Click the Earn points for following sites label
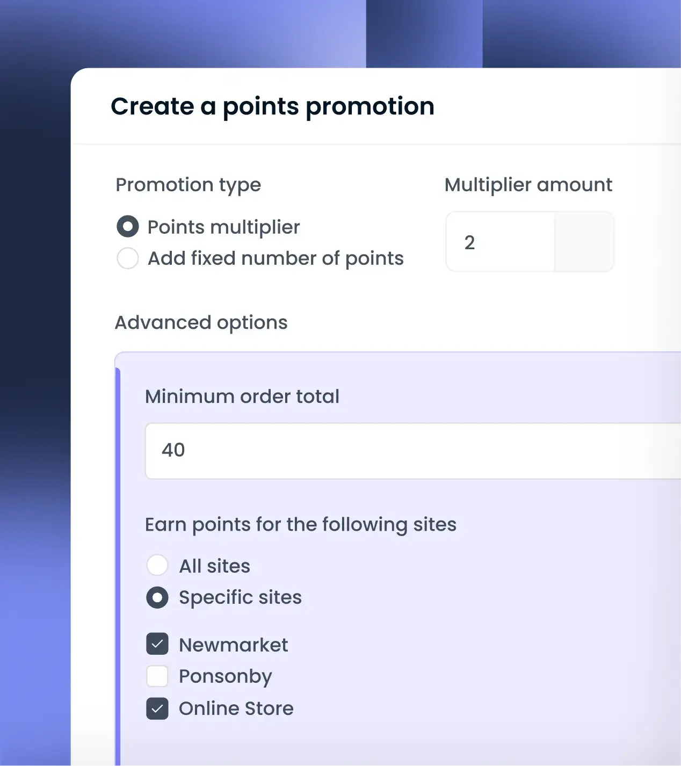 point(300,524)
